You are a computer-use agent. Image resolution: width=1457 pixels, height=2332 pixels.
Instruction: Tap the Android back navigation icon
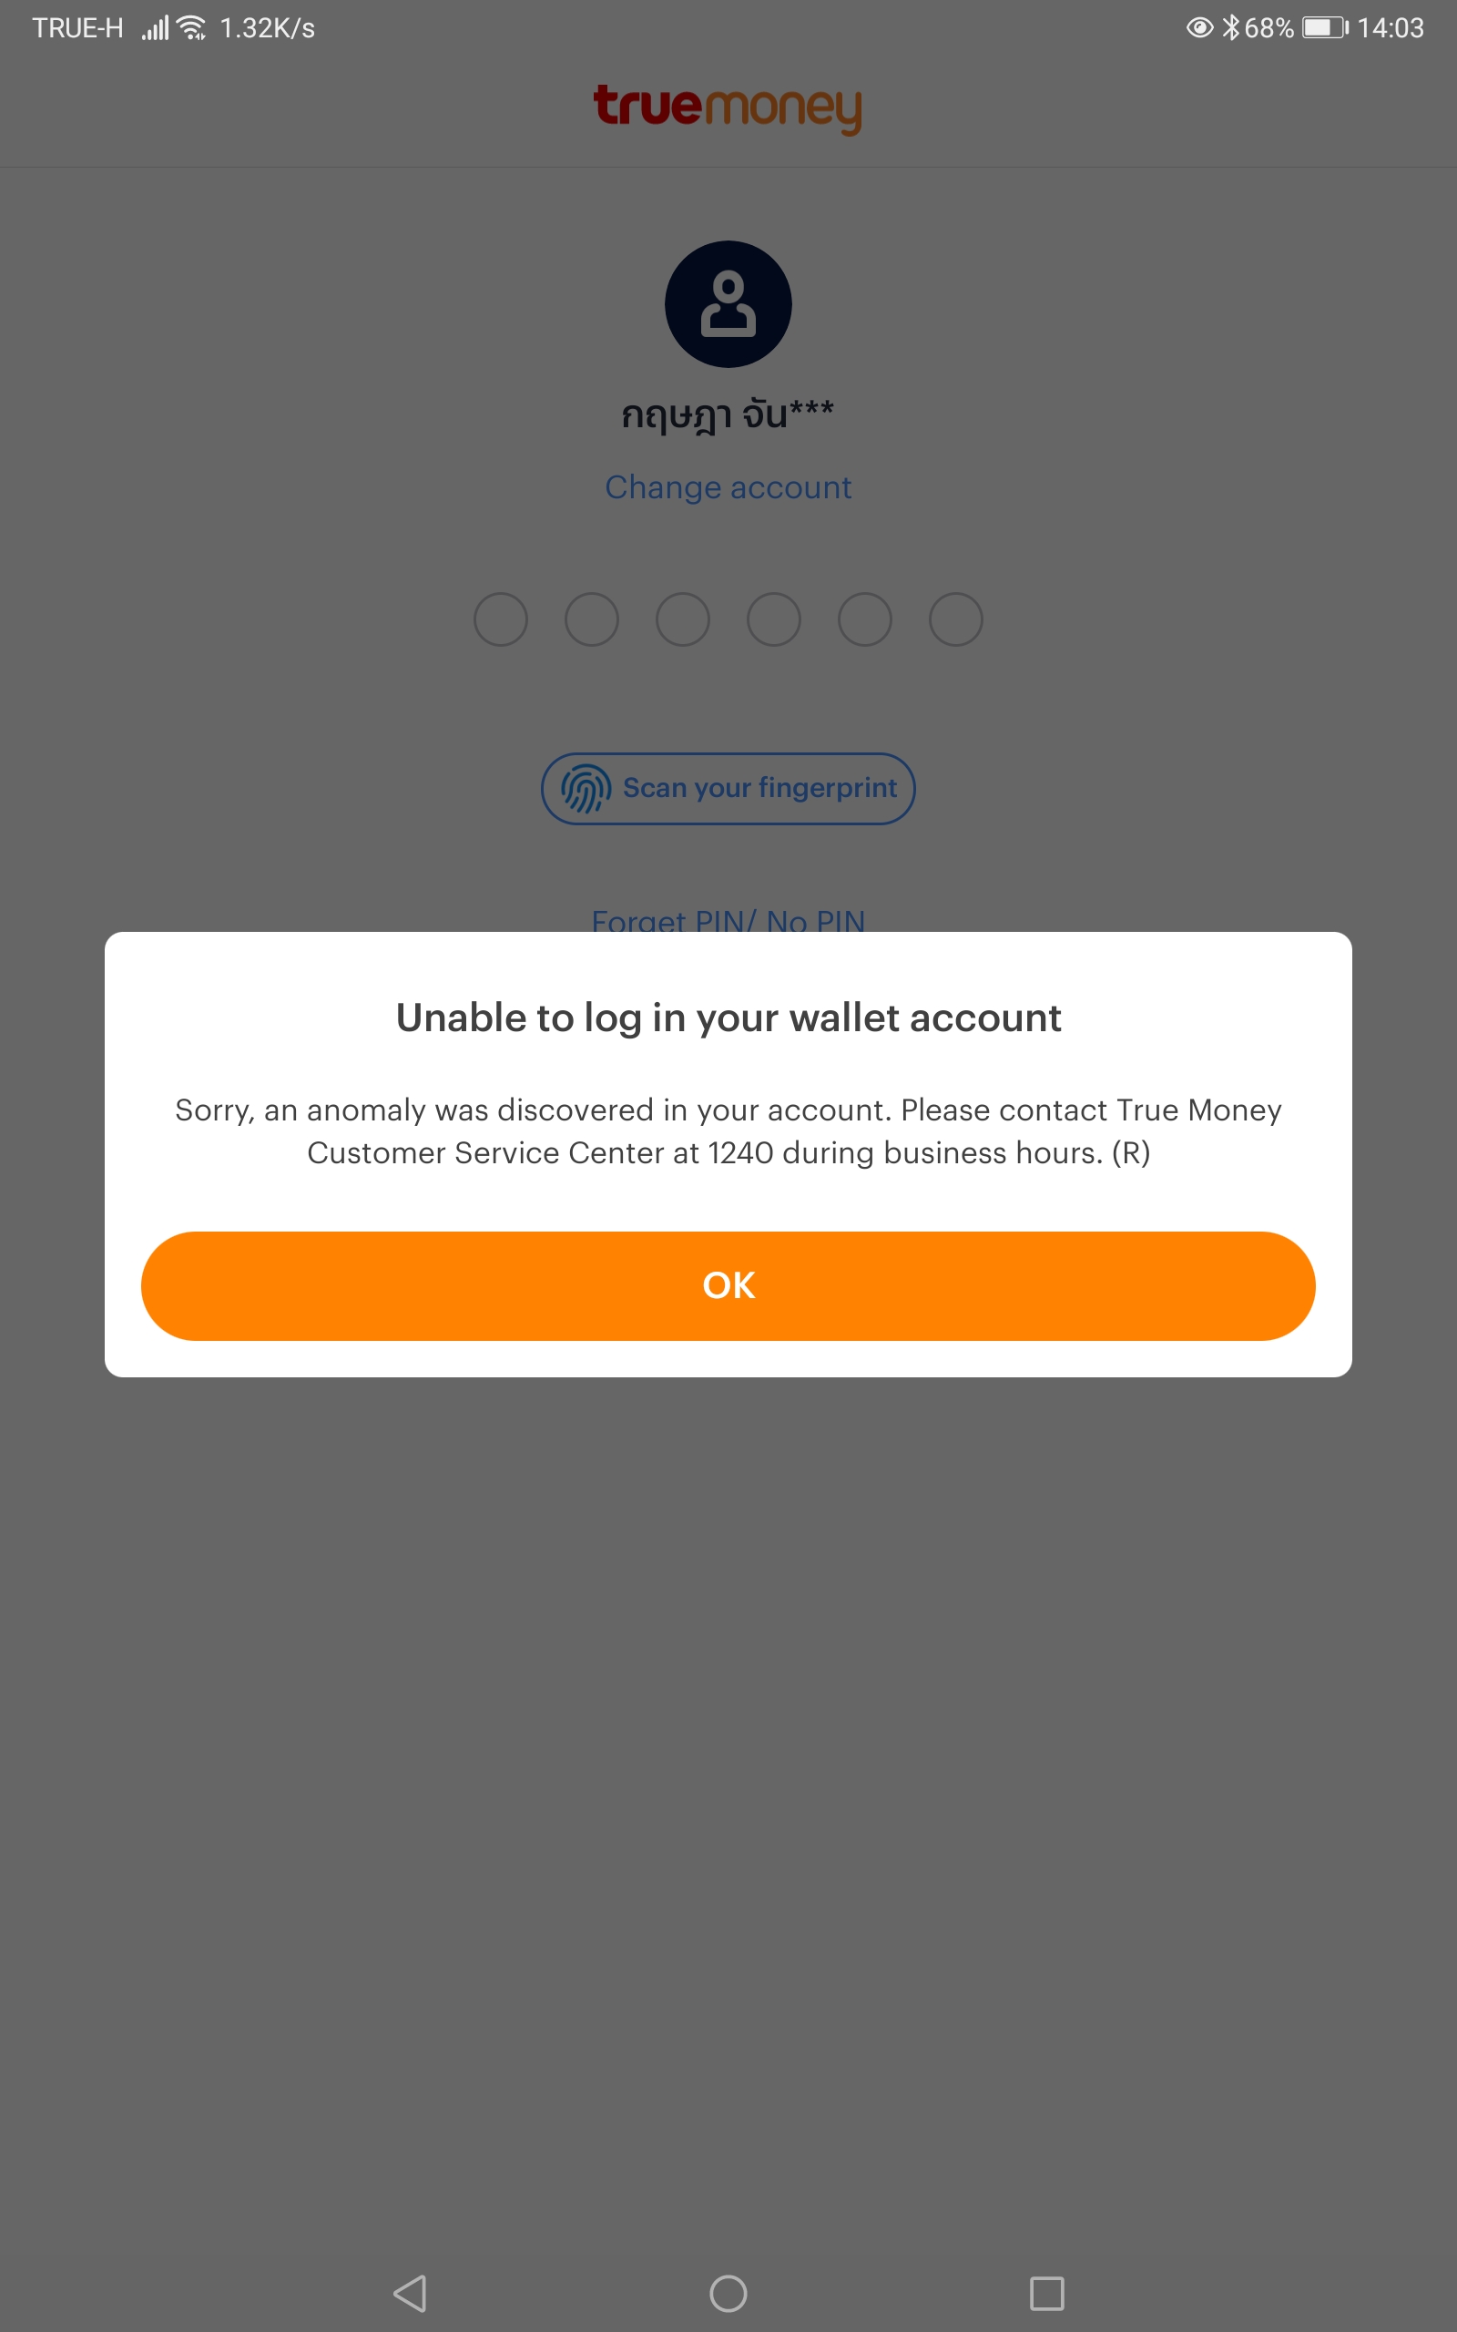[411, 2294]
